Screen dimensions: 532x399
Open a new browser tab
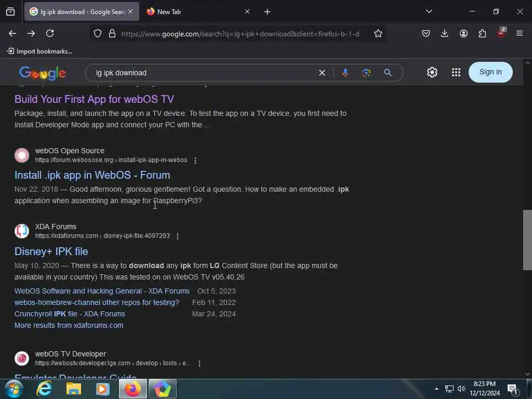pos(267,12)
